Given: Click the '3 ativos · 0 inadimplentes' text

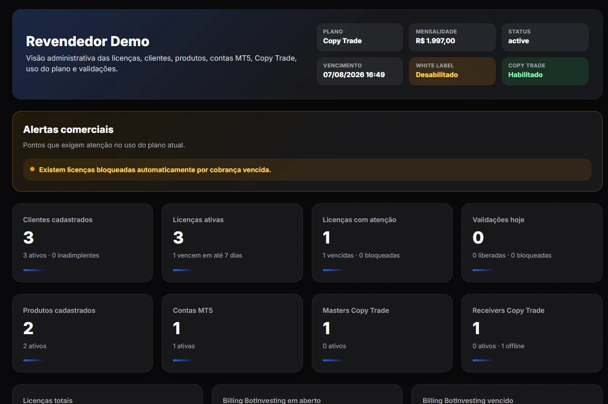Looking at the screenshot, I should pyautogui.click(x=61, y=255).
